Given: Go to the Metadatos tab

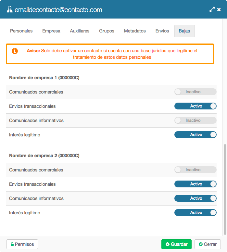Looking at the screenshot, I should pos(135,31).
